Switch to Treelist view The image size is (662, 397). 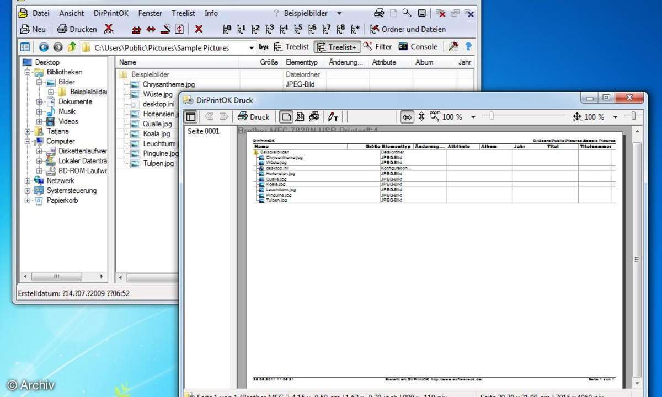[x=291, y=47]
